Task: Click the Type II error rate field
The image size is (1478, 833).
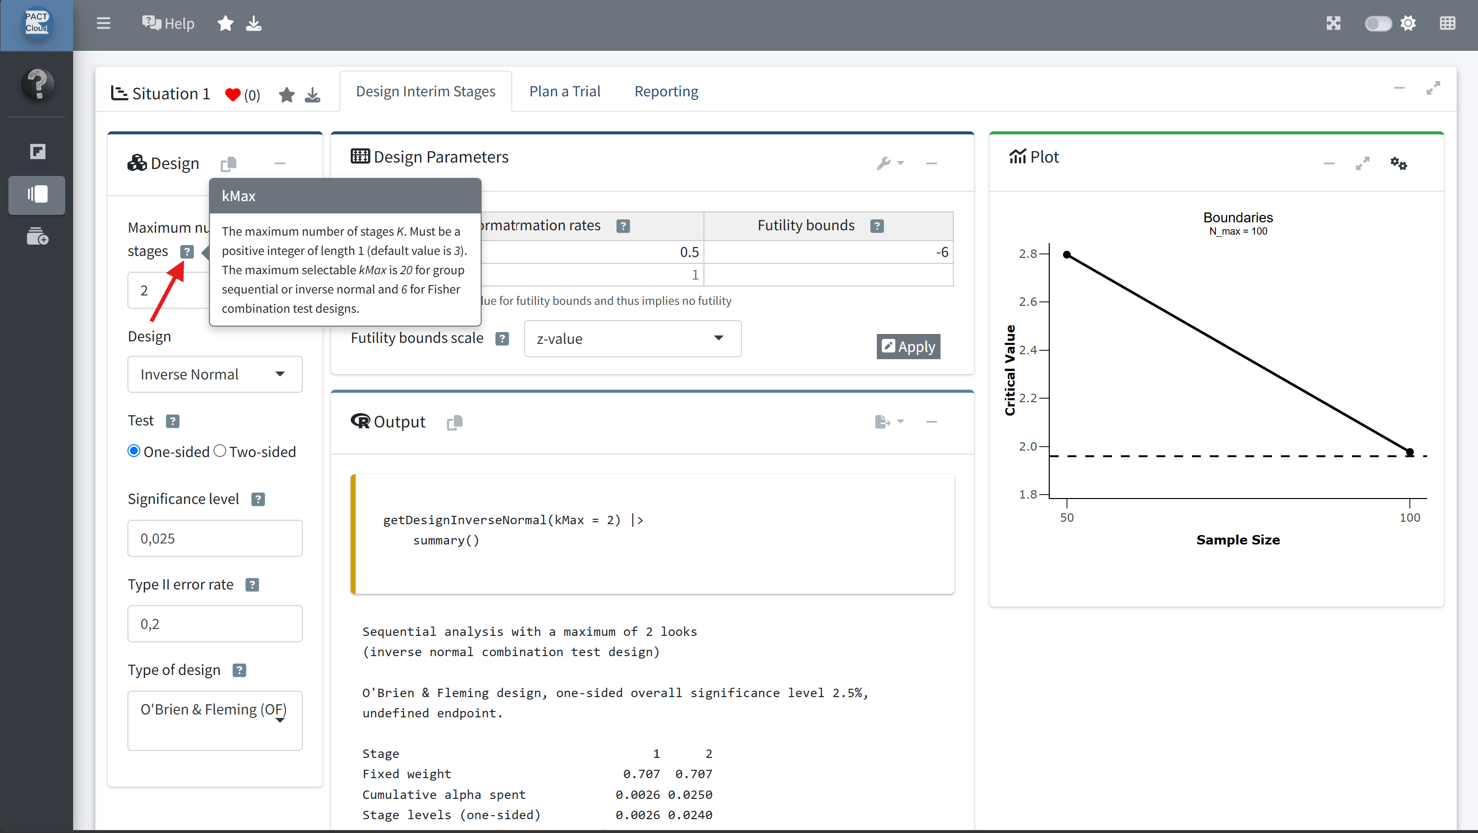Action: point(214,624)
